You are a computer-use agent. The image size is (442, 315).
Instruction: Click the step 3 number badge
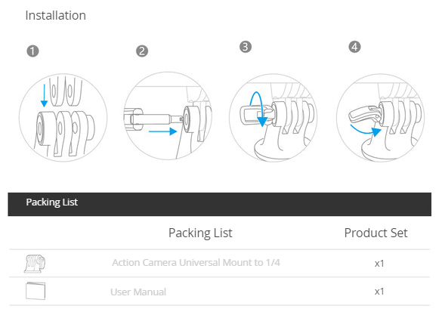pyautogui.click(x=246, y=47)
